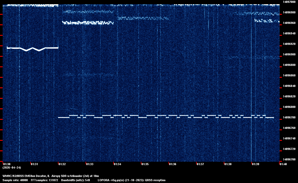
Task: Click the 14096900 frequency label
Action: (289, 54)
